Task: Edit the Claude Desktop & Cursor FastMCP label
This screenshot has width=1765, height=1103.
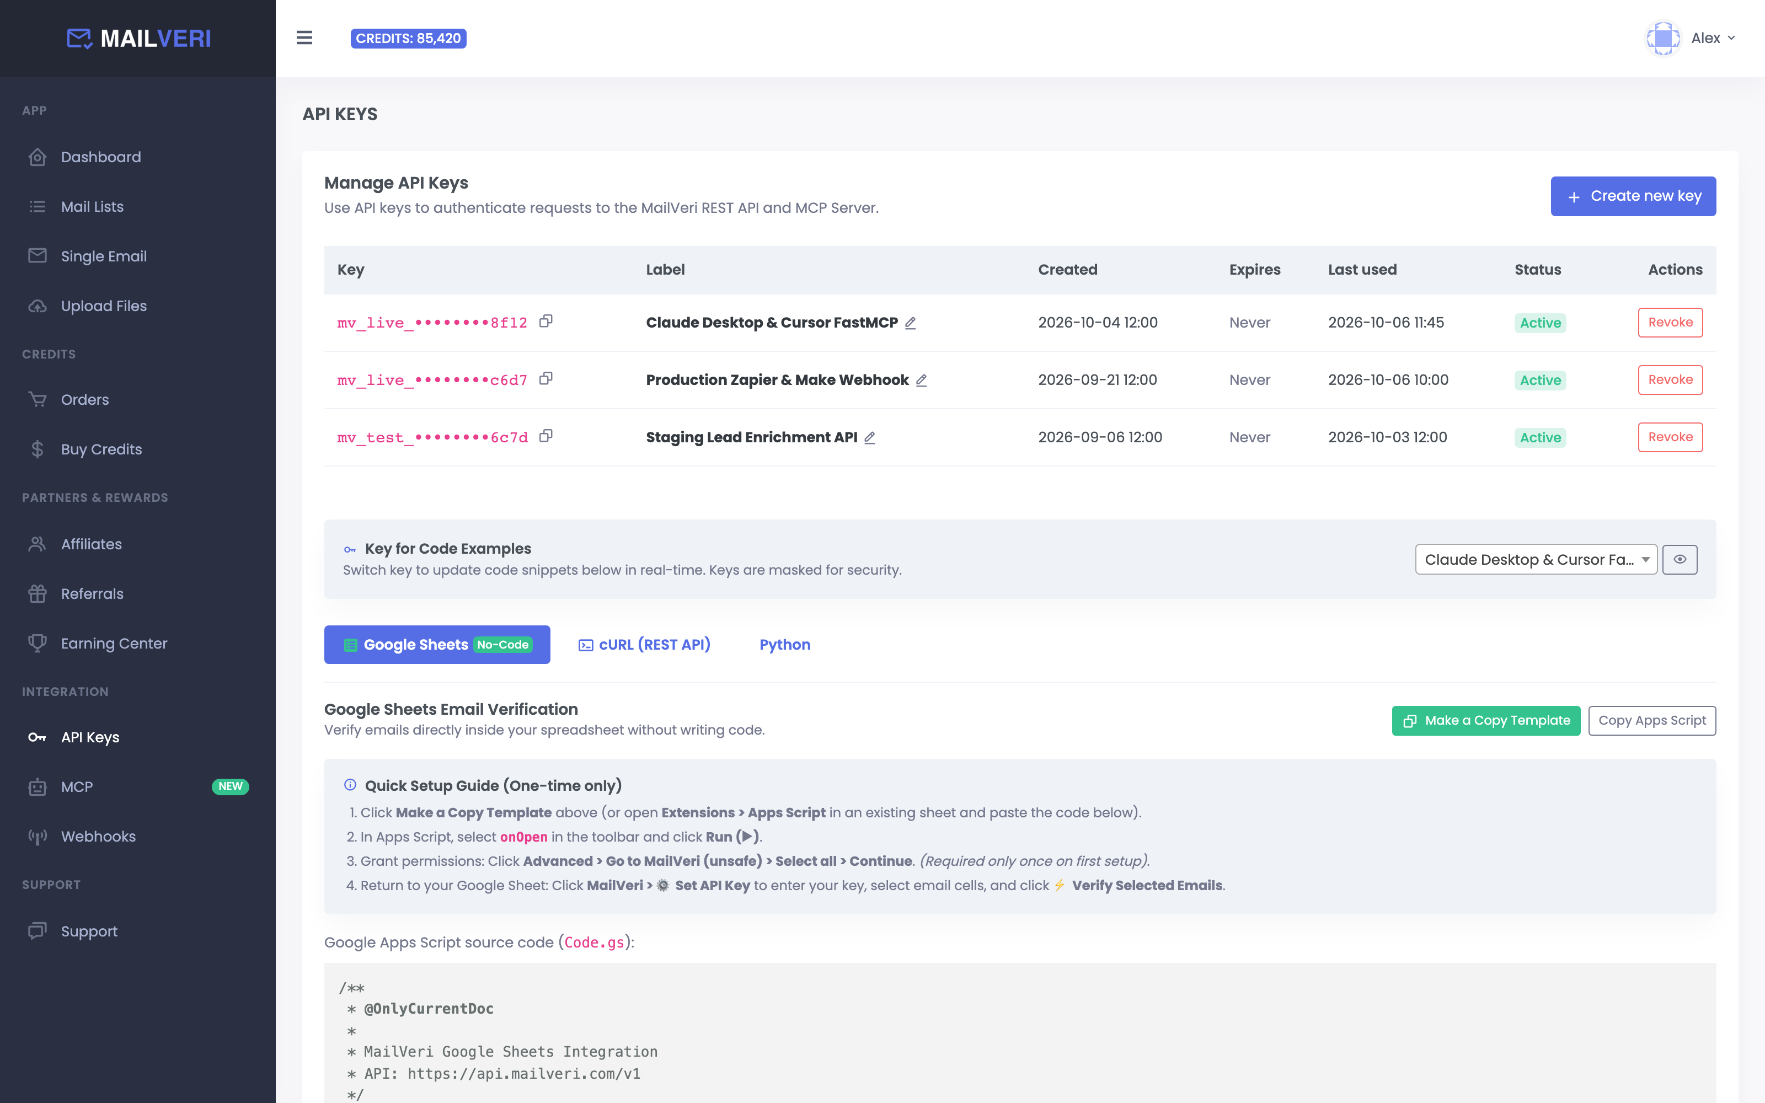Action: click(x=910, y=323)
